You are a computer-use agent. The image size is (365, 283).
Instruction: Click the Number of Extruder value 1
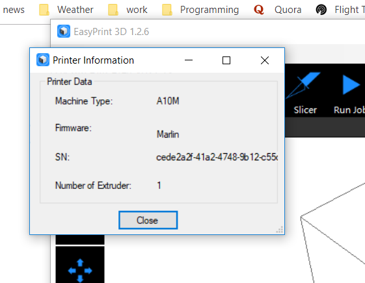click(x=159, y=185)
